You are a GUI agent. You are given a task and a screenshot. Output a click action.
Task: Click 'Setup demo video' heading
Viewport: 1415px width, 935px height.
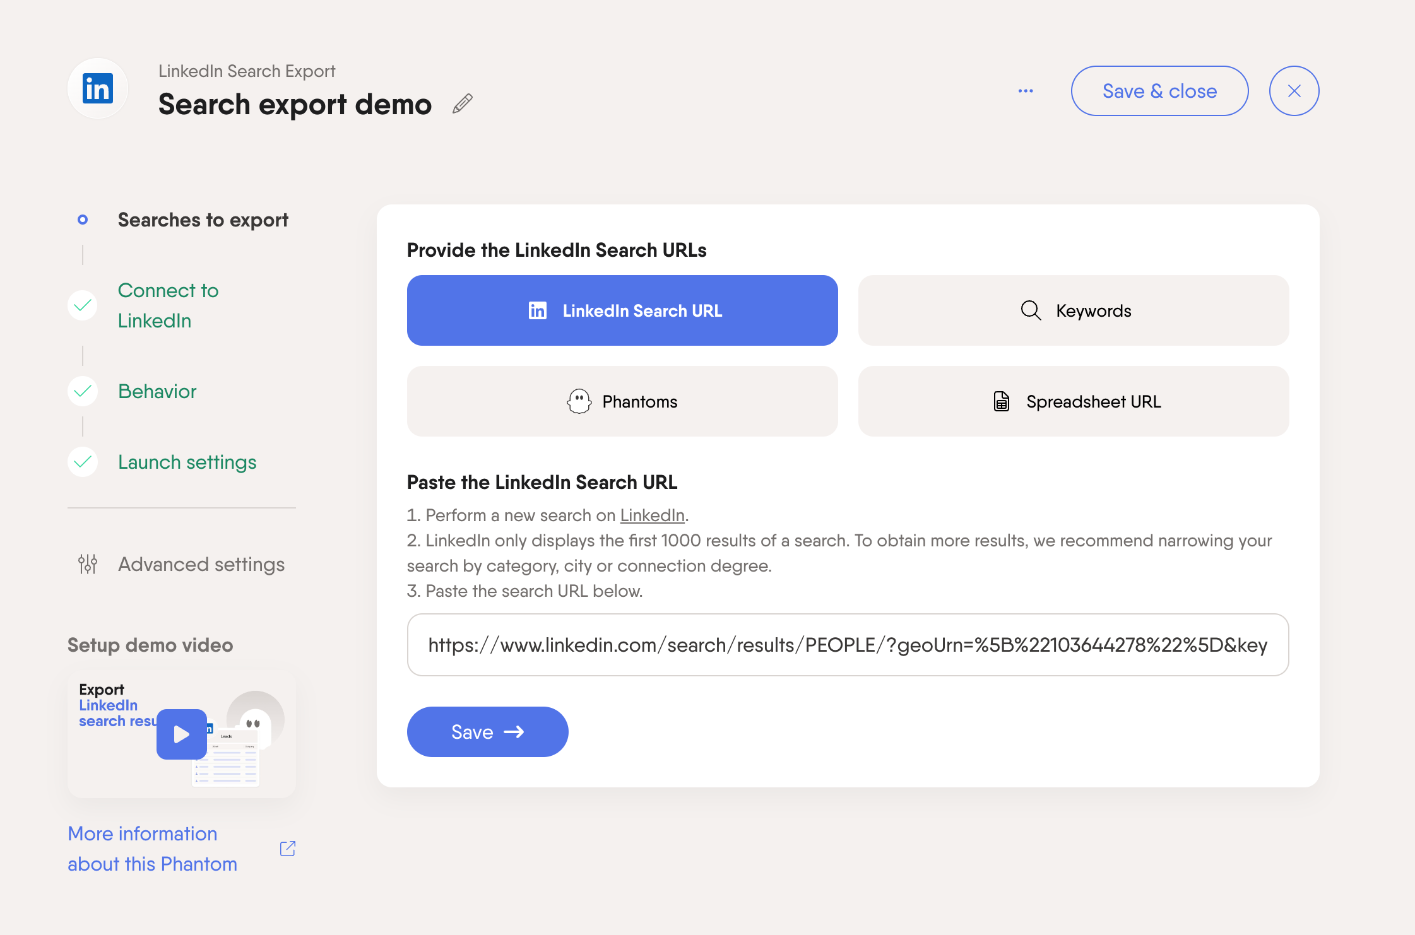[x=150, y=645]
